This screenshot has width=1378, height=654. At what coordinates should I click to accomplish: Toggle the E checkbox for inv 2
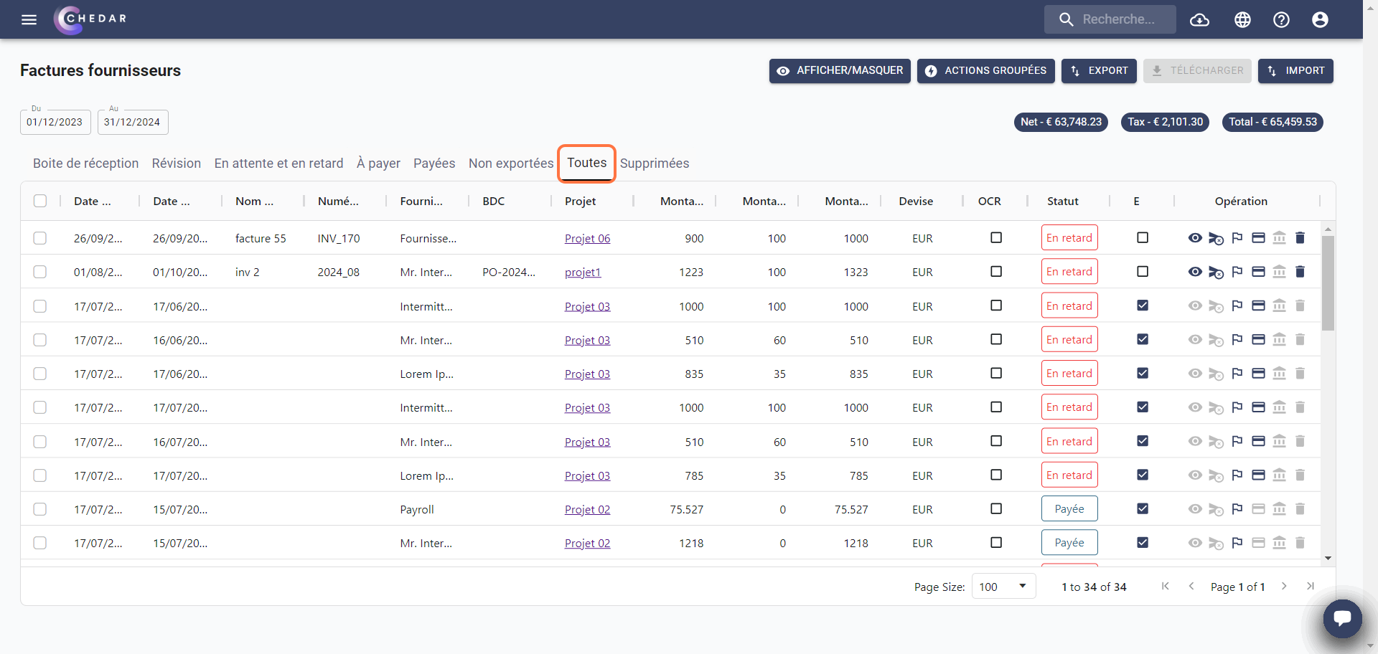pos(1143,272)
